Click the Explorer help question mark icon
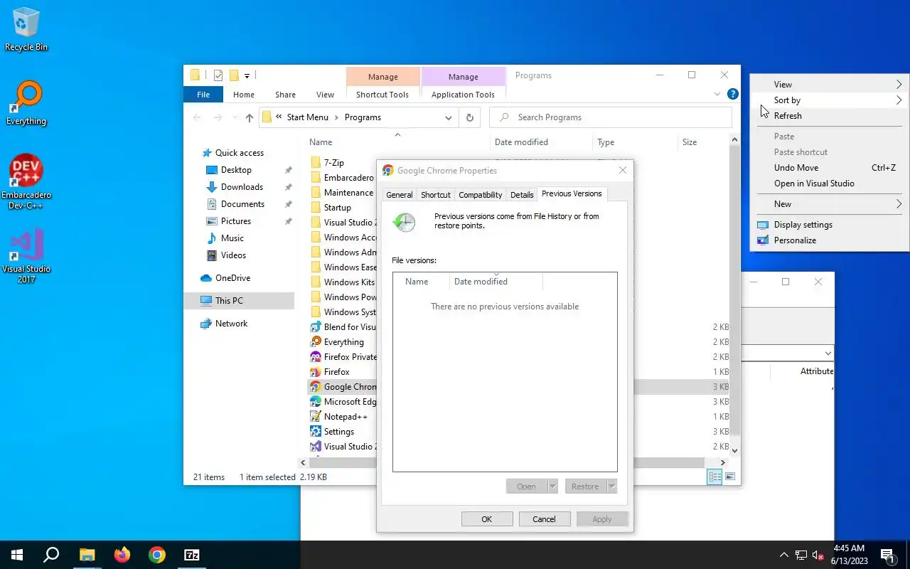 point(732,94)
